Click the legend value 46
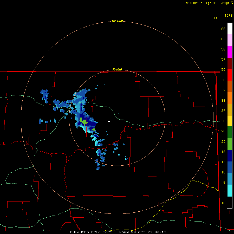Image resolution: width=234 pixels, height=234 pixels. [223, 80]
